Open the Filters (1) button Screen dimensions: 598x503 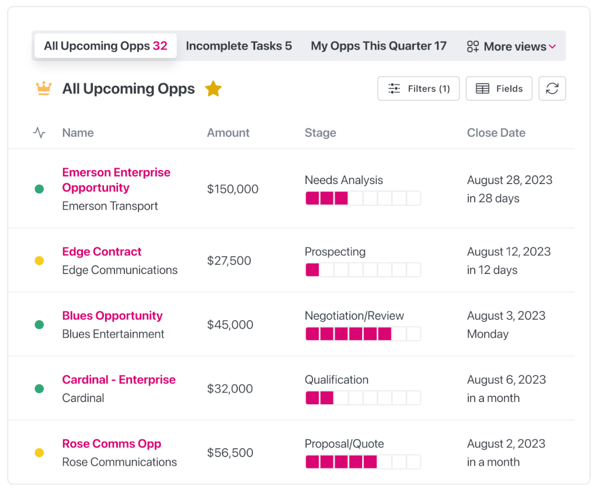click(x=418, y=89)
